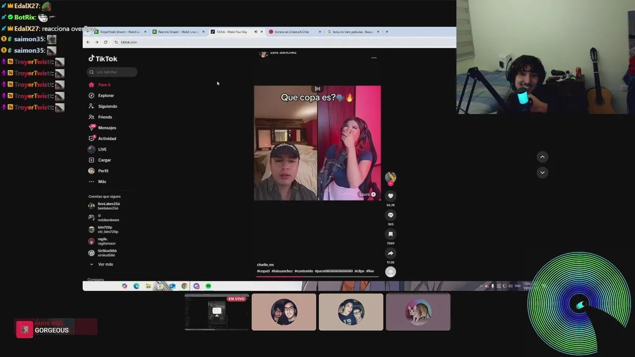
Task: Open Spotify from the taskbar
Action: pyautogui.click(x=208, y=286)
